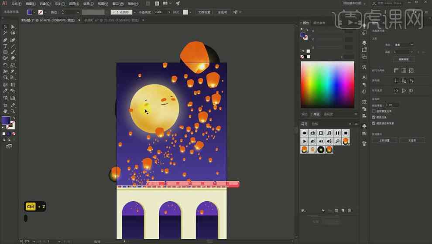
Task: Select the Paintbrush tool
Action: pos(13,52)
